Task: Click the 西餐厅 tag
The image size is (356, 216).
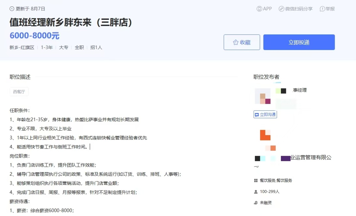Action: tap(19, 92)
